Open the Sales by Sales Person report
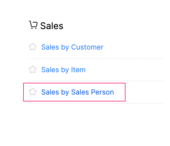Screen dimensions: 170x146 coord(77,92)
